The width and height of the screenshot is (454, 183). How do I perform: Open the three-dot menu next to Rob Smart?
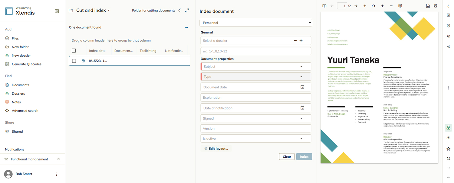tap(56, 174)
